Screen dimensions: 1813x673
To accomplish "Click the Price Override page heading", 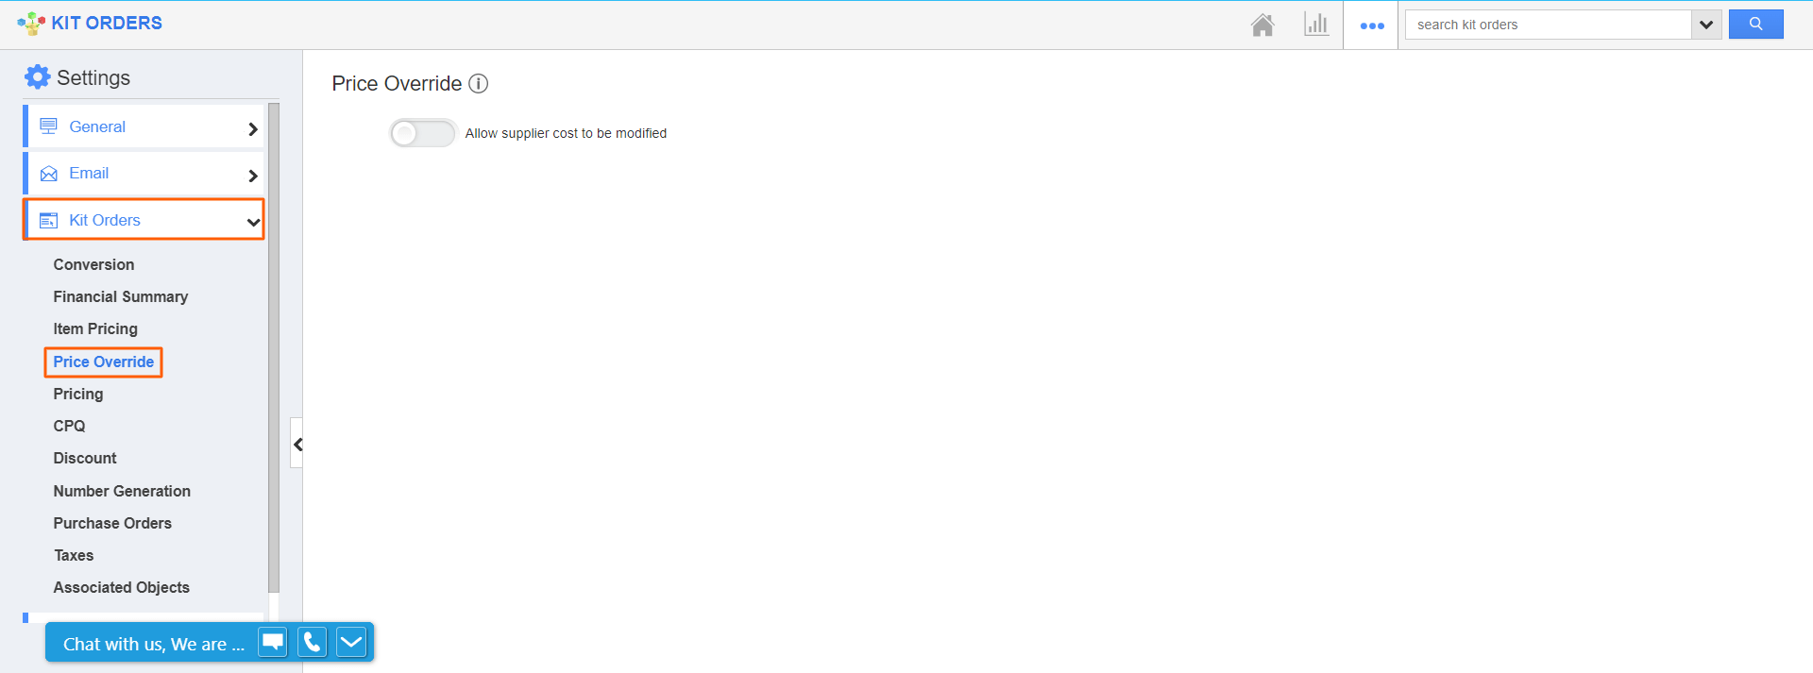I will (397, 84).
